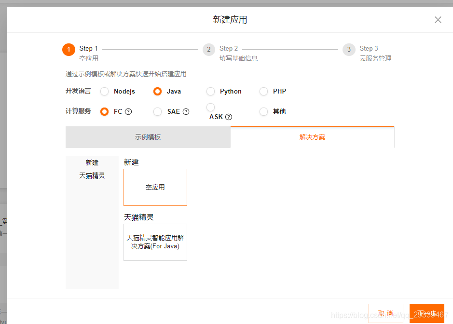Select FC compute service
Image resolution: width=453 pixels, height=324 pixels.
pyautogui.click(x=104, y=112)
